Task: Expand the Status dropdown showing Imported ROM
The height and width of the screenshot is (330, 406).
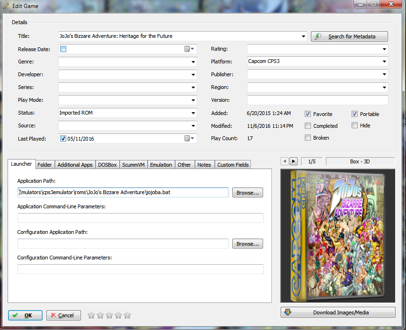Action: (x=193, y=113)
